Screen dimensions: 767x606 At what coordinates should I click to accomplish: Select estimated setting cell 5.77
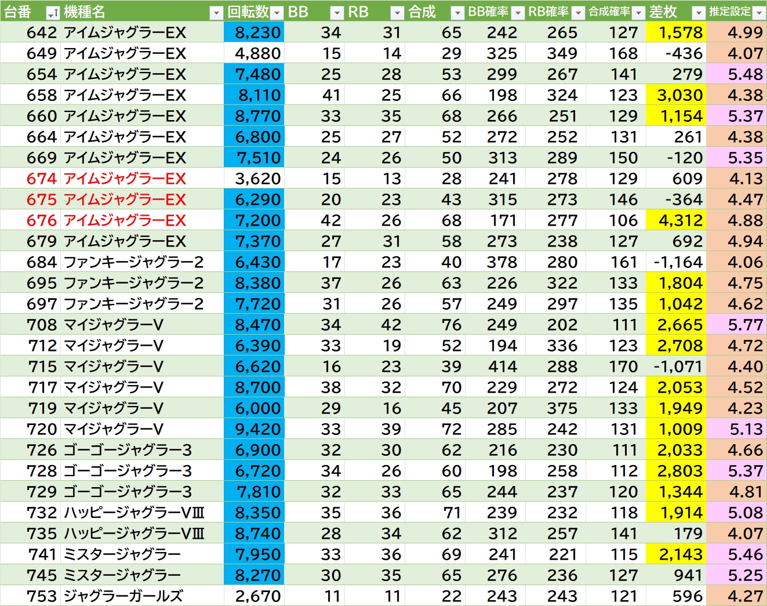click(x=736, y=325)
